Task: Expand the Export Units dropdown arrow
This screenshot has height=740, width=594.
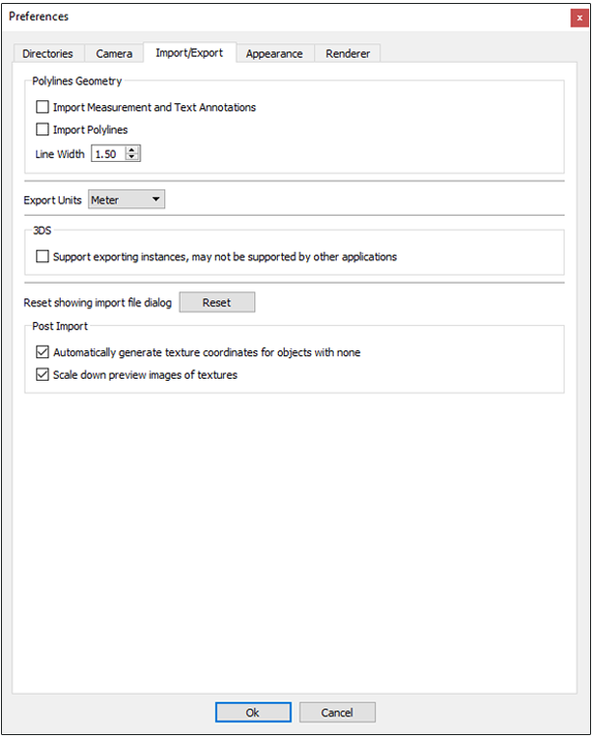Action: coord(156,200)
